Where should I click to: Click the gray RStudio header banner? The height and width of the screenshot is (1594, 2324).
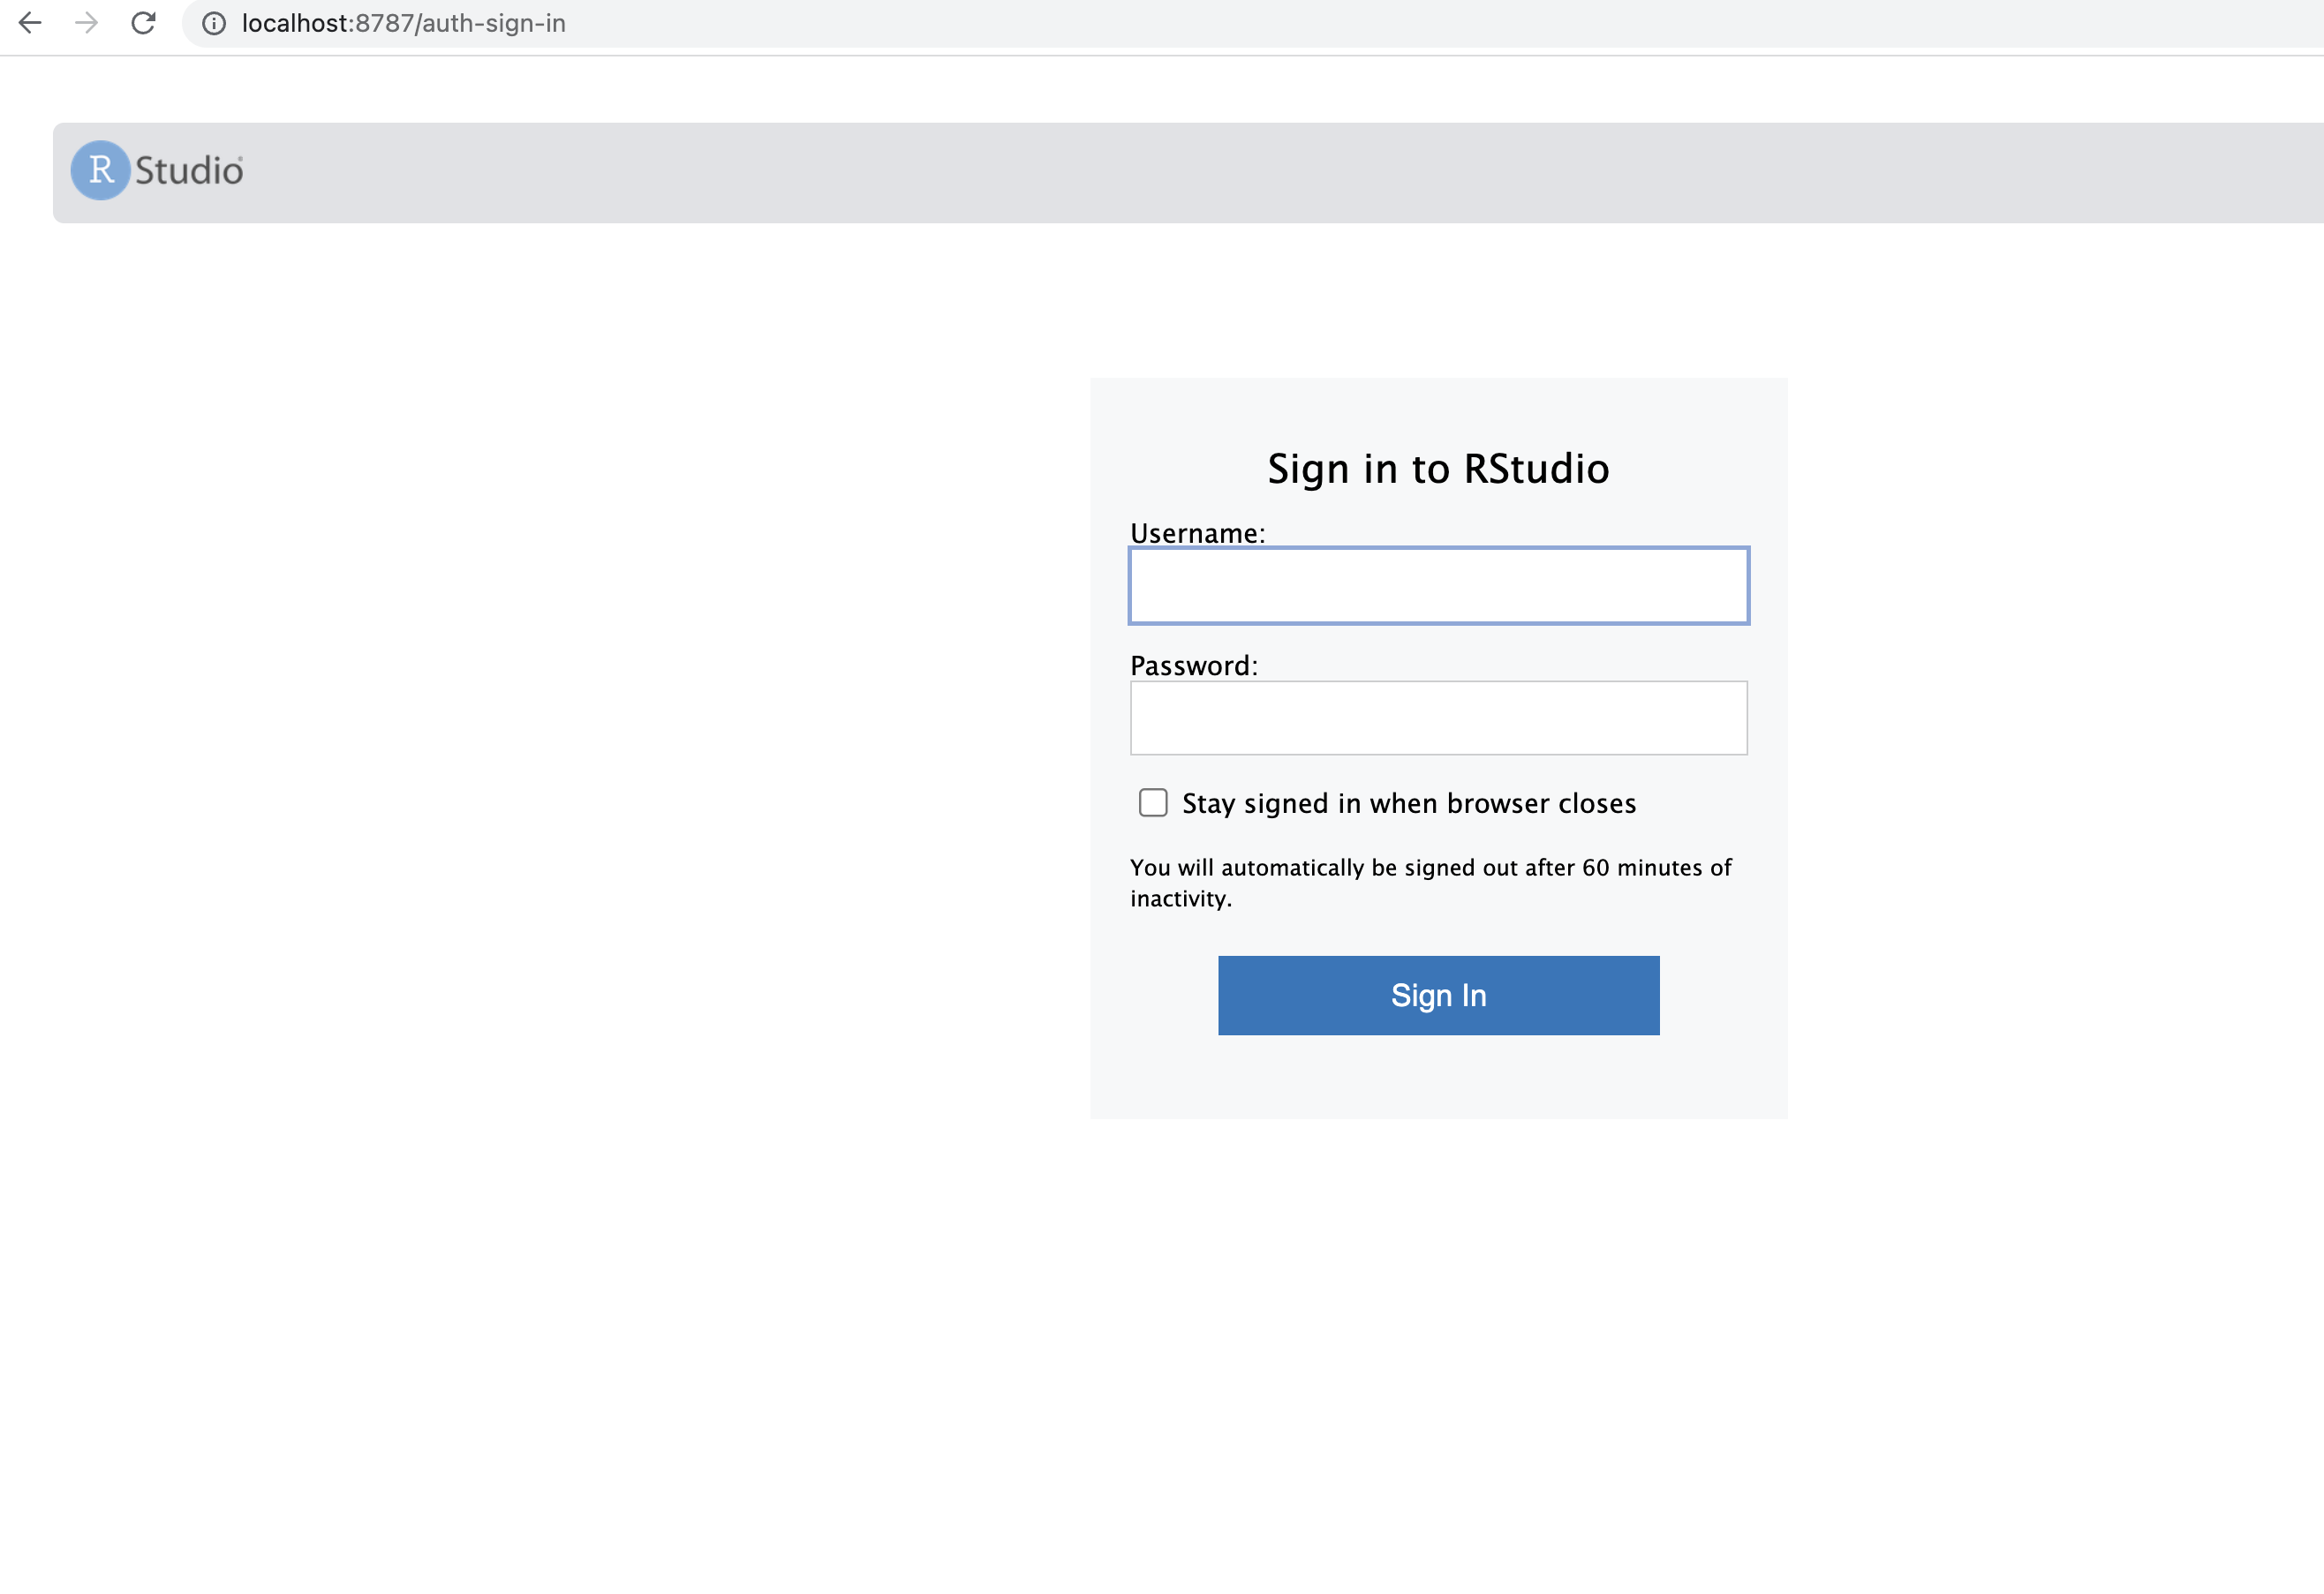(1200, 173)
